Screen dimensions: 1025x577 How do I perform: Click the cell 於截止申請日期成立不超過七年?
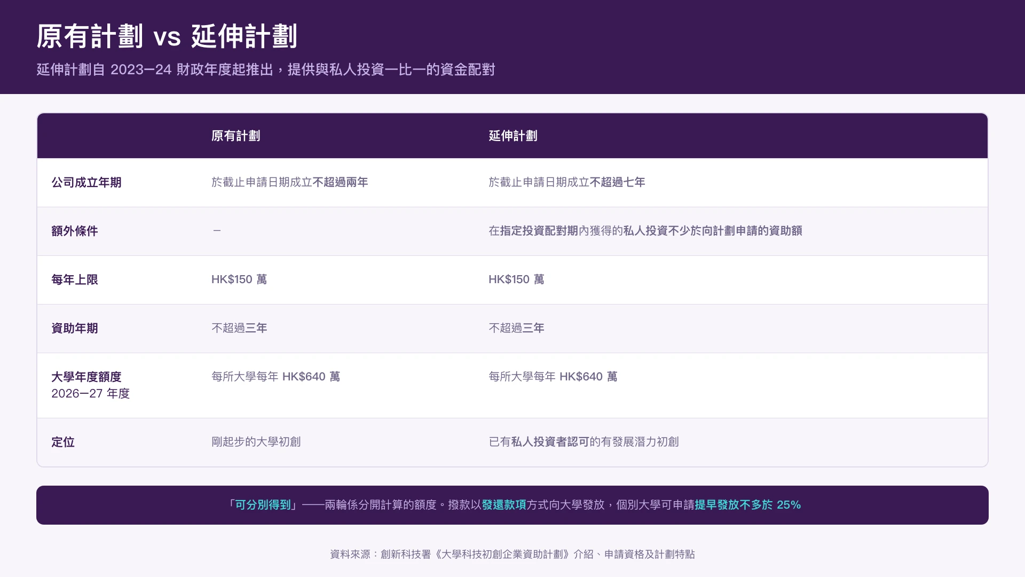coord(567,182)
